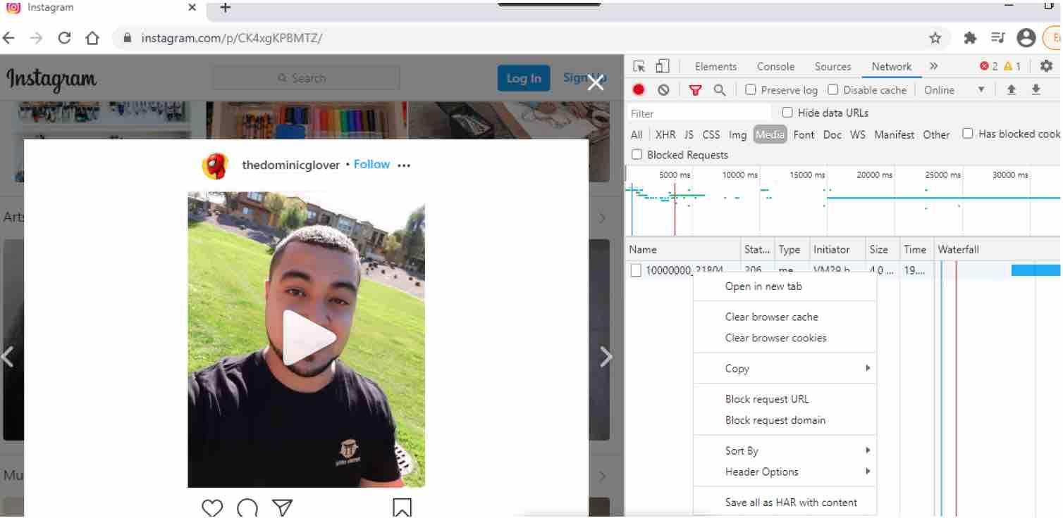Open comments with the speech bubble icon

[247, 508]
